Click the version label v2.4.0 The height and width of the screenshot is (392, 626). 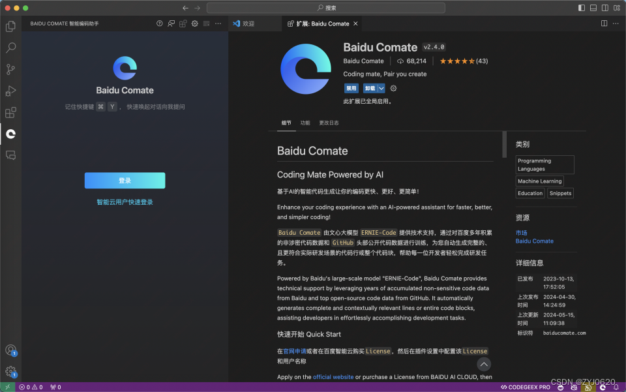434,47
